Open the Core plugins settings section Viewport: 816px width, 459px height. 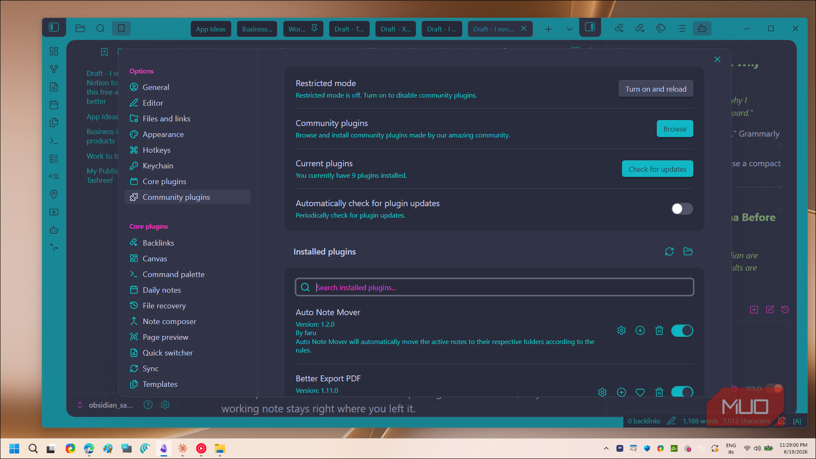click(187, 181)
